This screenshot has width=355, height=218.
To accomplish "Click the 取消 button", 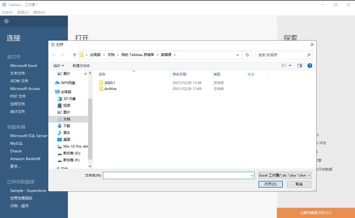I will (x=299, y=184).
